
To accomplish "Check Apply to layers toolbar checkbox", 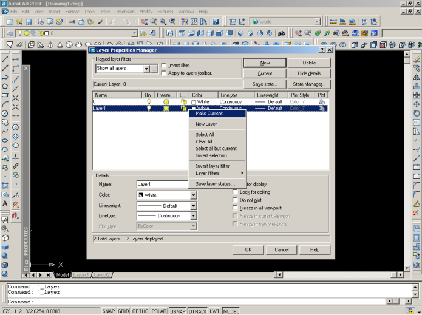I will tap(163, 73).
